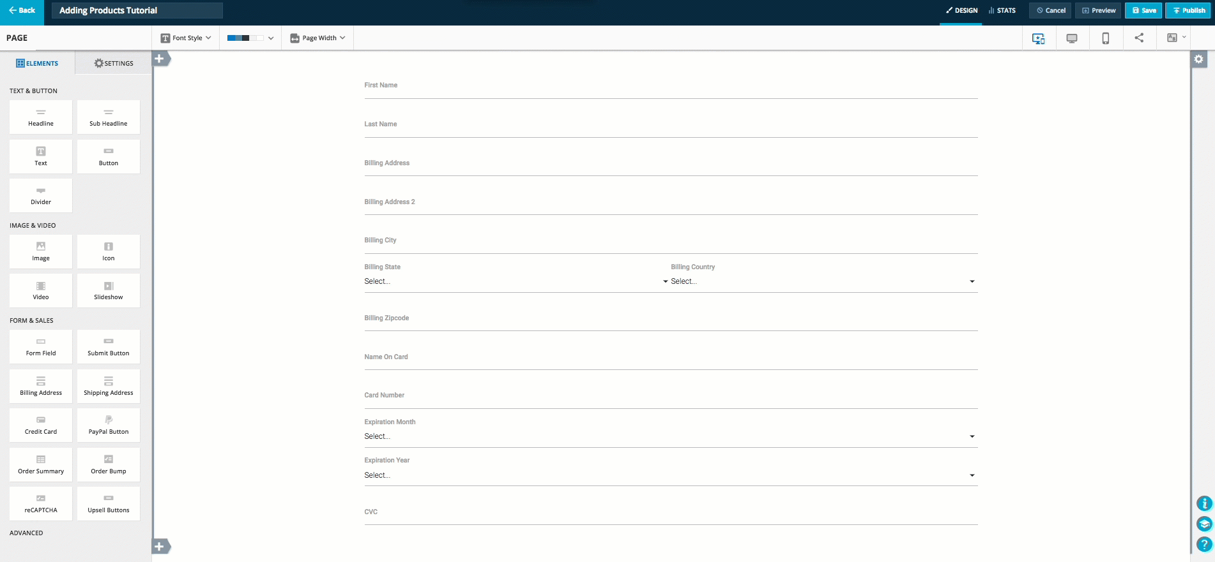Open the Expiration Month select
Screen dimensions: 1215x562
point(670,436)
